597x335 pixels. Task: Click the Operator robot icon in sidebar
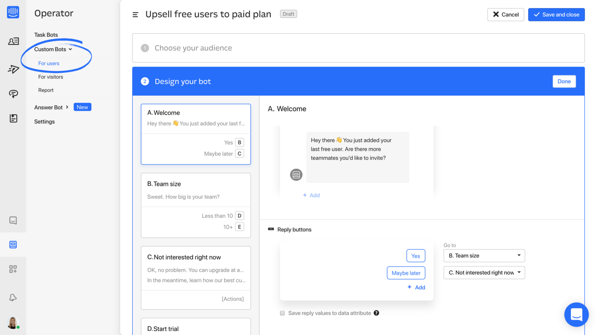pyautogui.click(x=13, y=244)
